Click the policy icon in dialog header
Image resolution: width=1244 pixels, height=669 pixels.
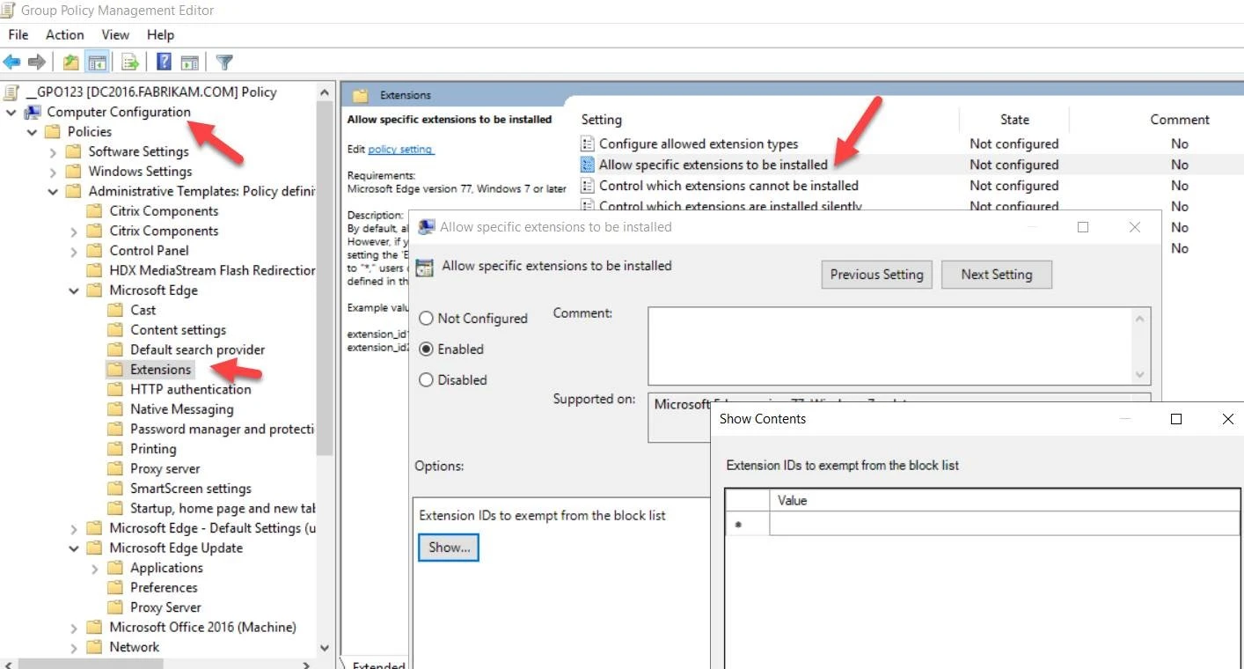[x=424, y=268]
